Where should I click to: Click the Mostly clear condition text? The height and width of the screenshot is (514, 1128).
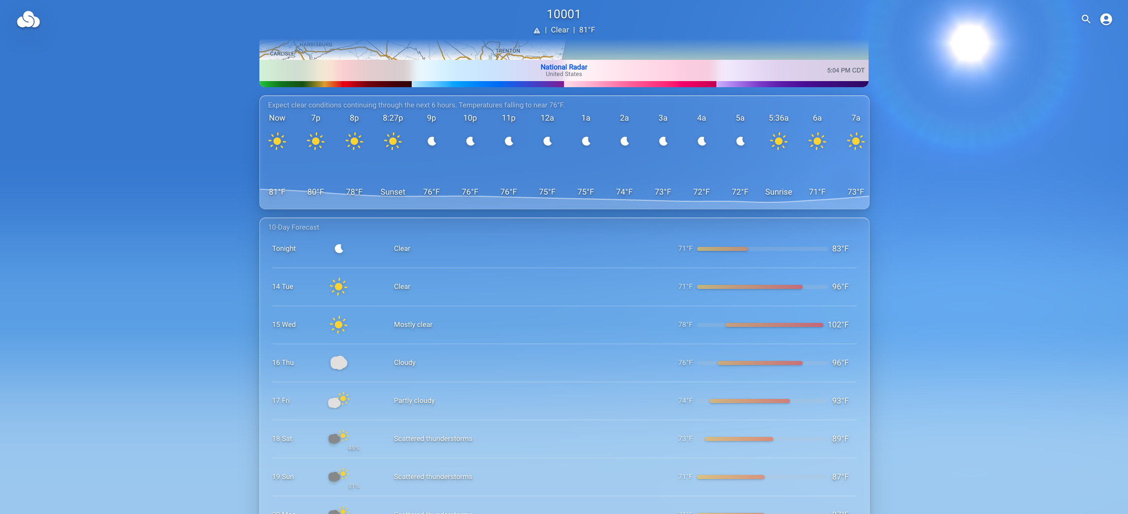(x=413, y=325)
